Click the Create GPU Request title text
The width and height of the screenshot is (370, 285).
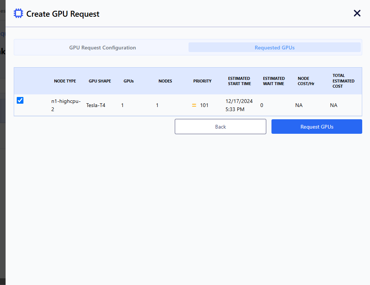click(x=63, y=14)
